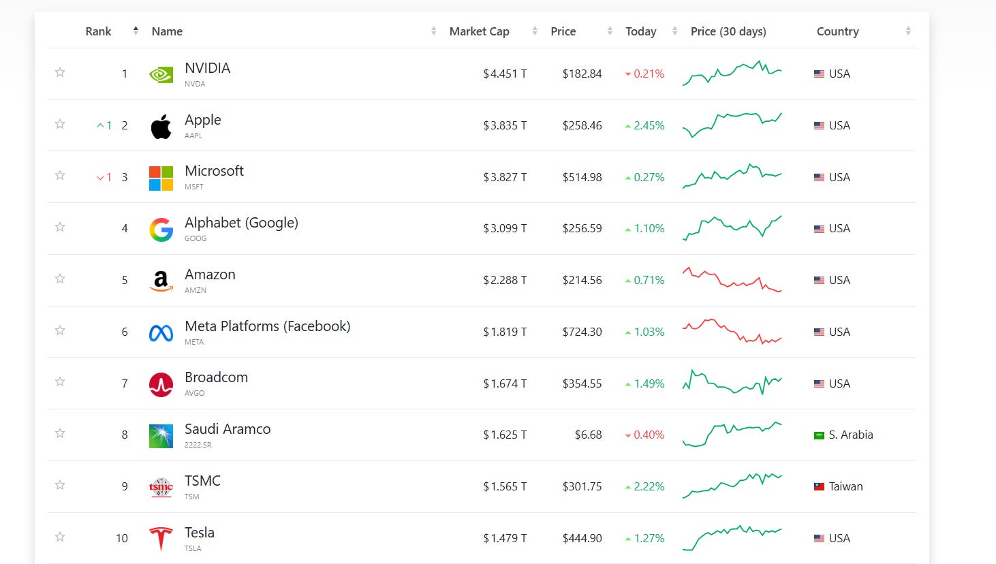This screenshot has height=564, width=996.
Task: Click Apple rank change up 1 indicator
Action: point(104,125)
